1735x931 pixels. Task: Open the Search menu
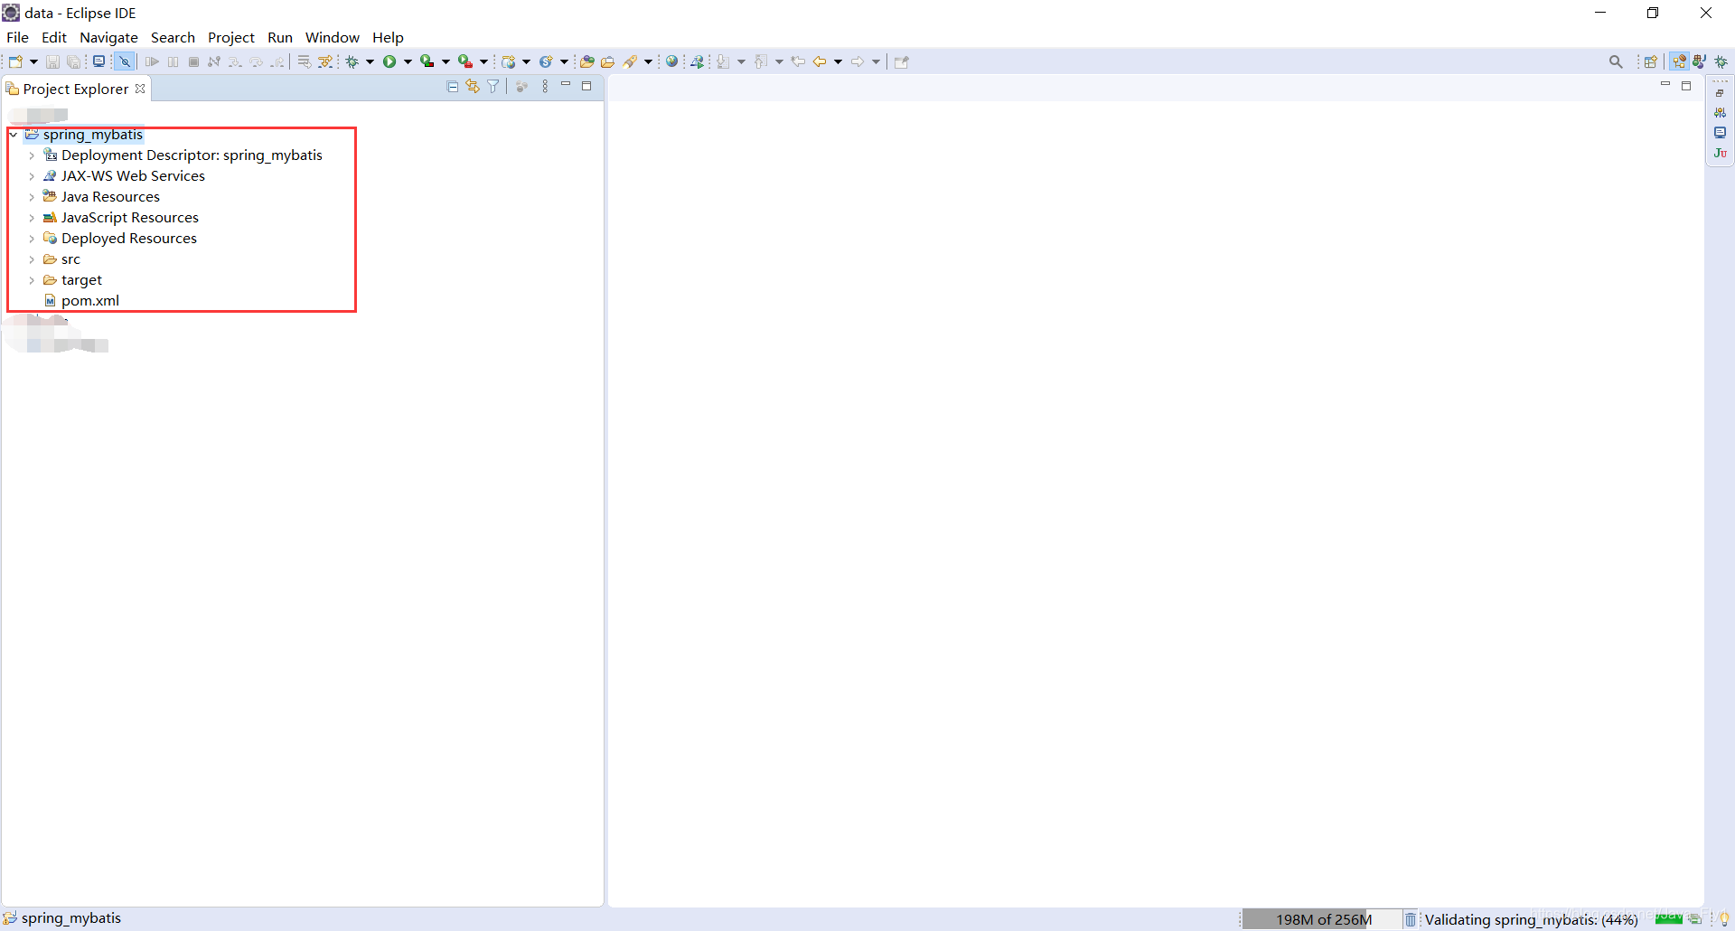pyautogui.click(x=173, y=37)
